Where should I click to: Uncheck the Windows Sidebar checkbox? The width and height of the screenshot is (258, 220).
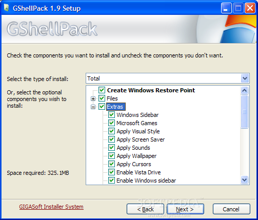point(111,115)
